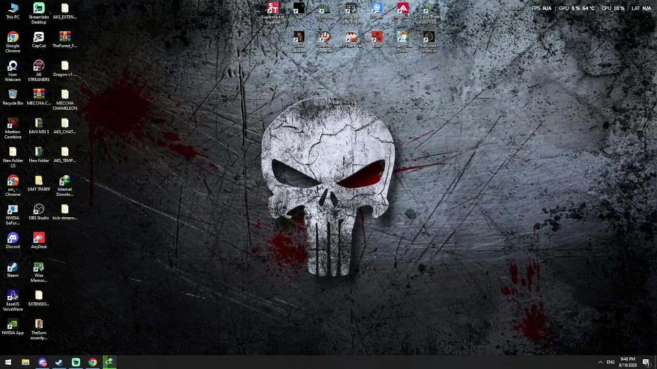Select the E4VX MSI 5 folder
This screenshot has width=657, height=369.
click(39, 126)
